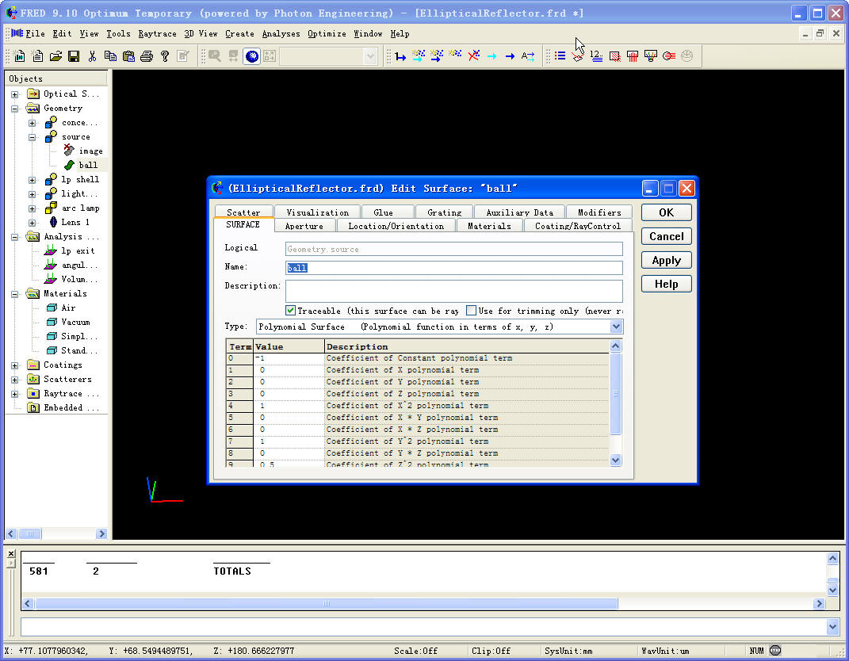Click the red hatched spot diagram toolbar icon
This screenshot has height=661, width=849.
(614, 55)
